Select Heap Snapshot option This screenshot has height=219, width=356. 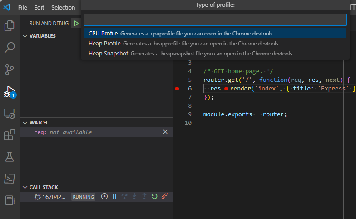[215, 54]
